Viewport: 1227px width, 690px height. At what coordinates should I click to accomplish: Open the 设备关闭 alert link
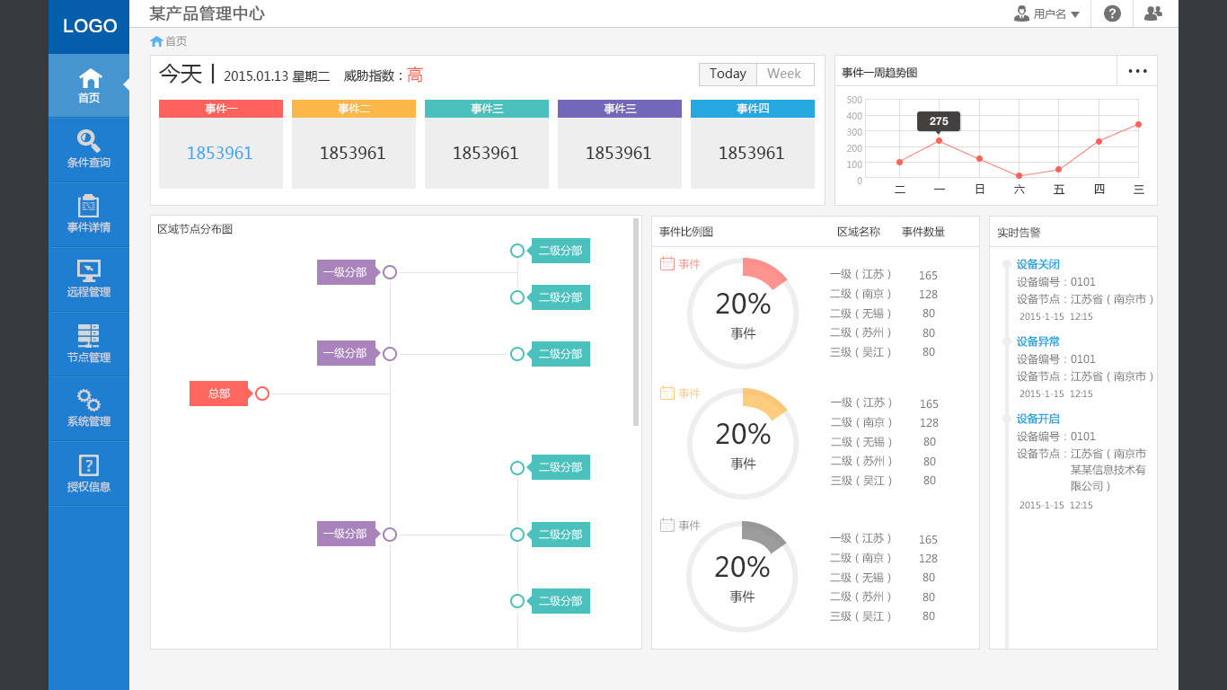click(x=1038, y=264)
